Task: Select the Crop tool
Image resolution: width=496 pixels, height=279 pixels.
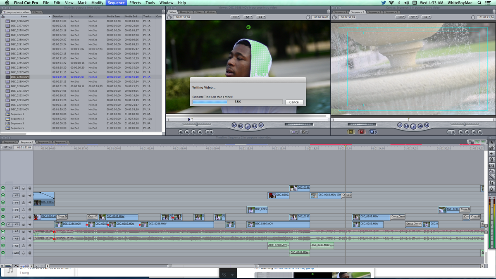Action: click(x=492, y=183)
